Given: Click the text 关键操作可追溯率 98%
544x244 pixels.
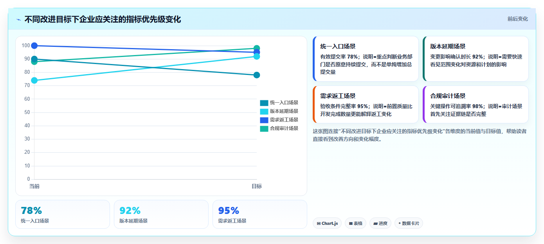Looking at the screenshot, I should click(x=457, y=106).
